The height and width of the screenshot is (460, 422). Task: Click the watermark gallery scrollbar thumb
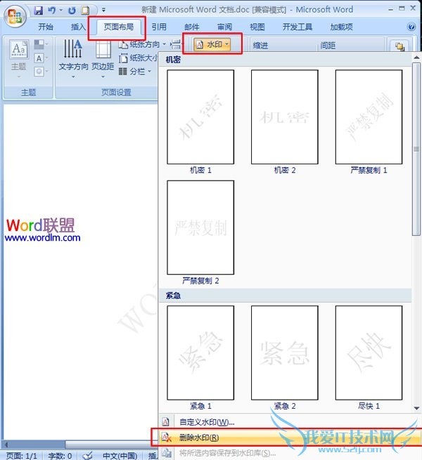click(416, 149)
